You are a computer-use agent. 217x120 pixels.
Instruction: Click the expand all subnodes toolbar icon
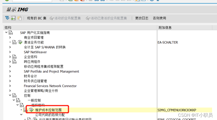[7, 18]
